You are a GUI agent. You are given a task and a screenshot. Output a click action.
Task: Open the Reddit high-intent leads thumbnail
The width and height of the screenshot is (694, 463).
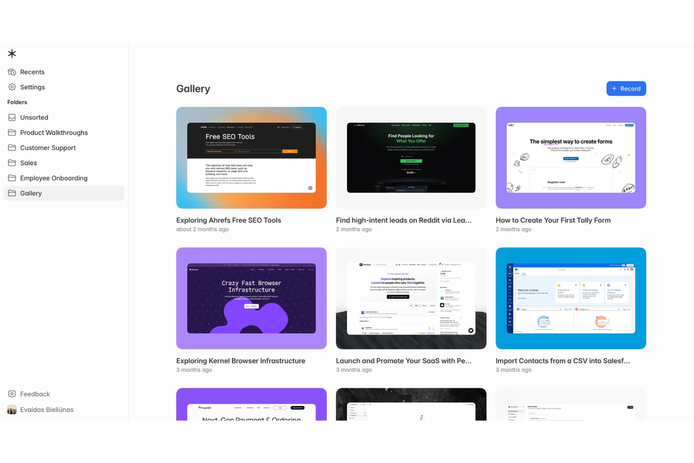pos(411,158)
